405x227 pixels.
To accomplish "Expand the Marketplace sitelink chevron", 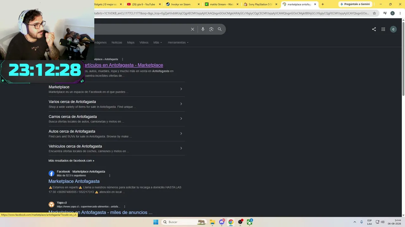I will click(x=181, y=89).
